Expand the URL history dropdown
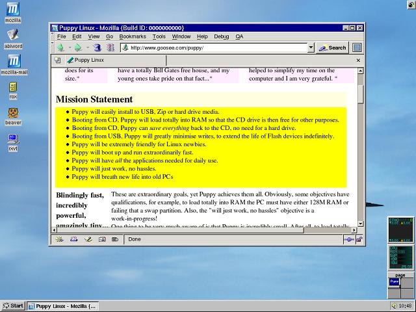416x312 pixels. tap(311, 47)
